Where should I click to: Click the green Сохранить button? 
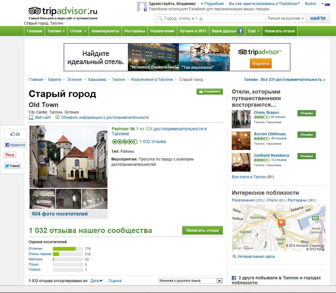tap(209, 92)
